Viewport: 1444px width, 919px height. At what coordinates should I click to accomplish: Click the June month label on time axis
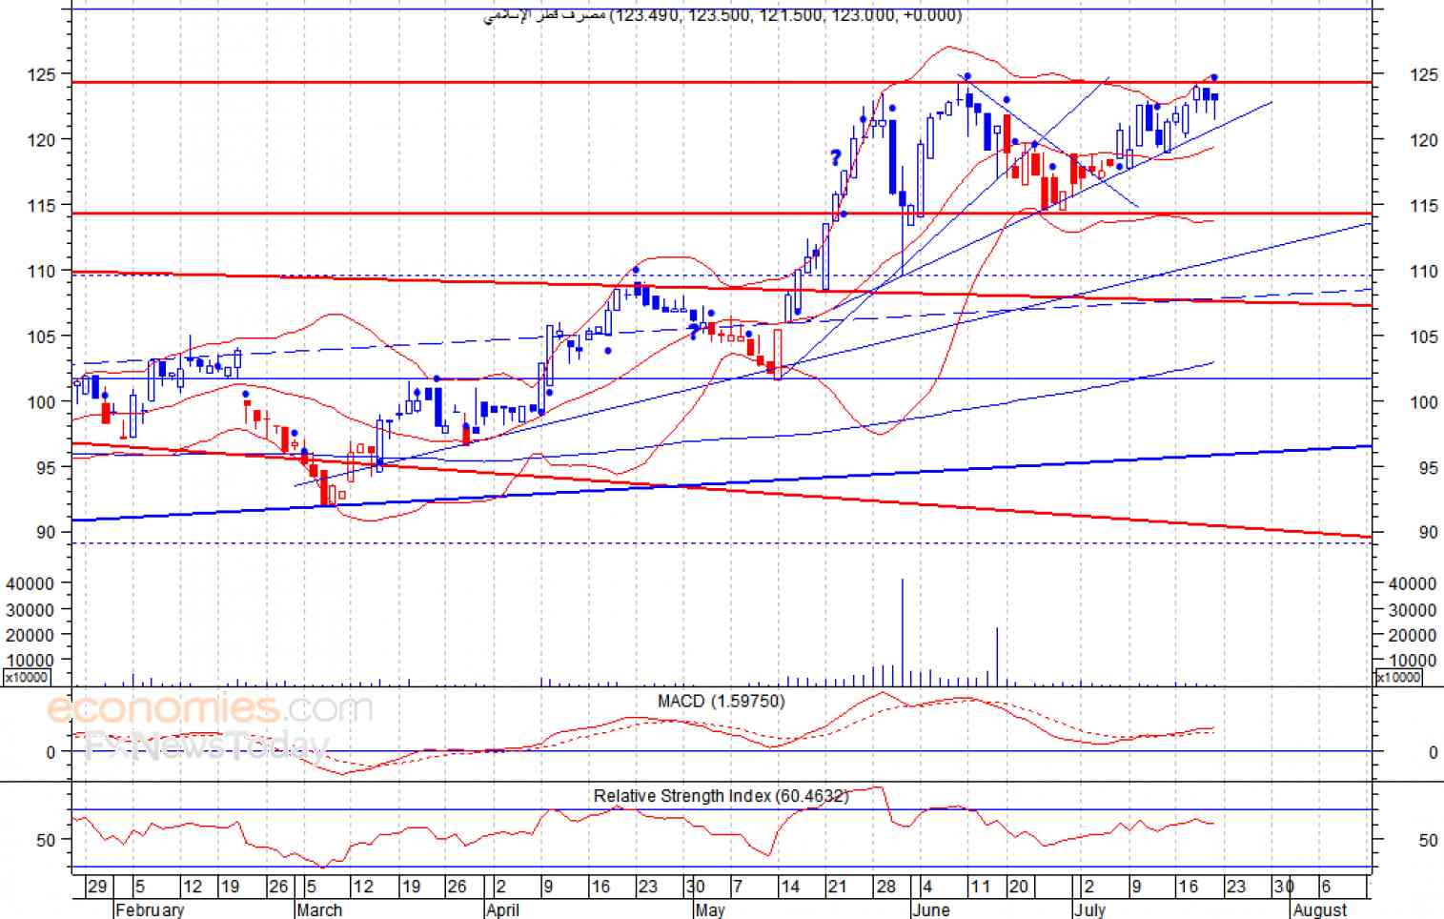930,909
